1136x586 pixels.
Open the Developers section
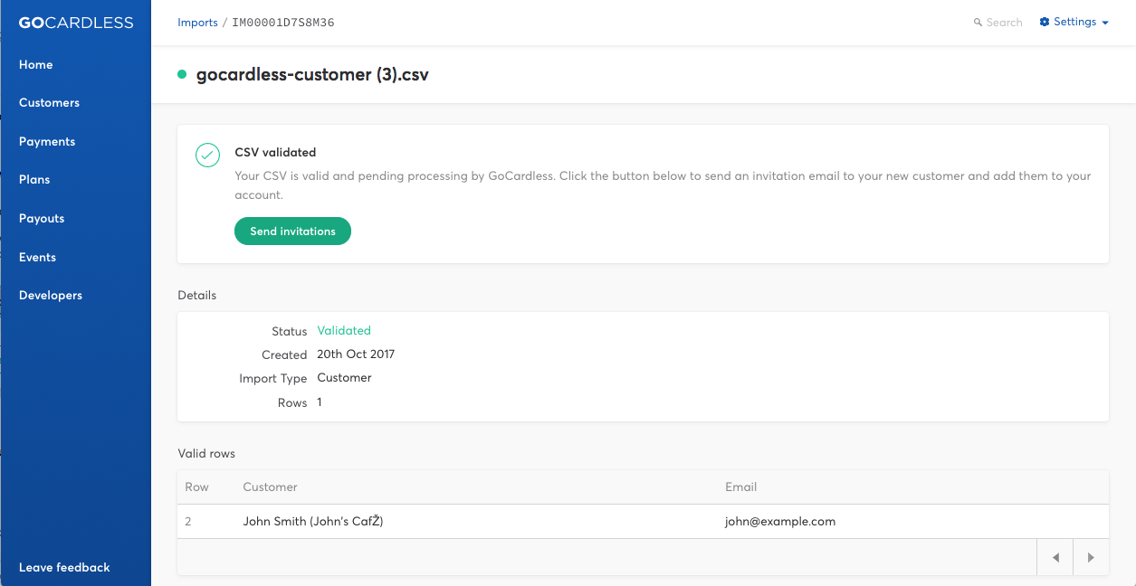[x=51, y=296]
